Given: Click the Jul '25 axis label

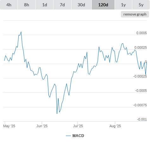Looking at the screenshot, I should point(78,126).
